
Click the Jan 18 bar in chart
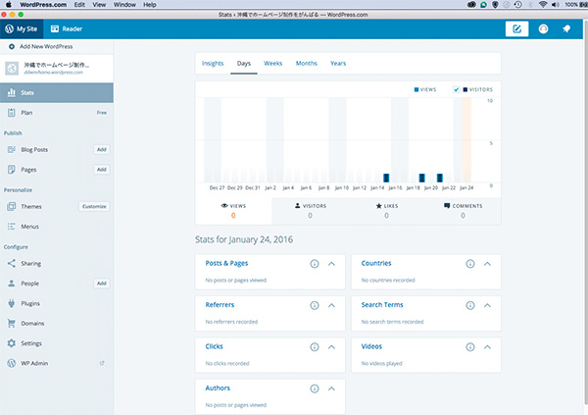point(421,178)
